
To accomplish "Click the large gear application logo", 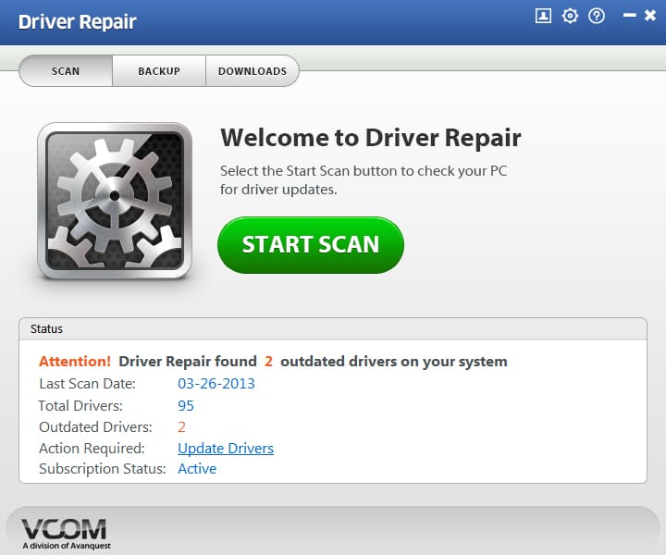I will 115,201.
